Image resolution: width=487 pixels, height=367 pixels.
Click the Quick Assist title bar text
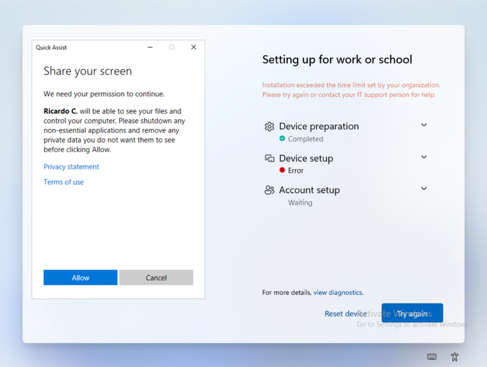[51, 47]
